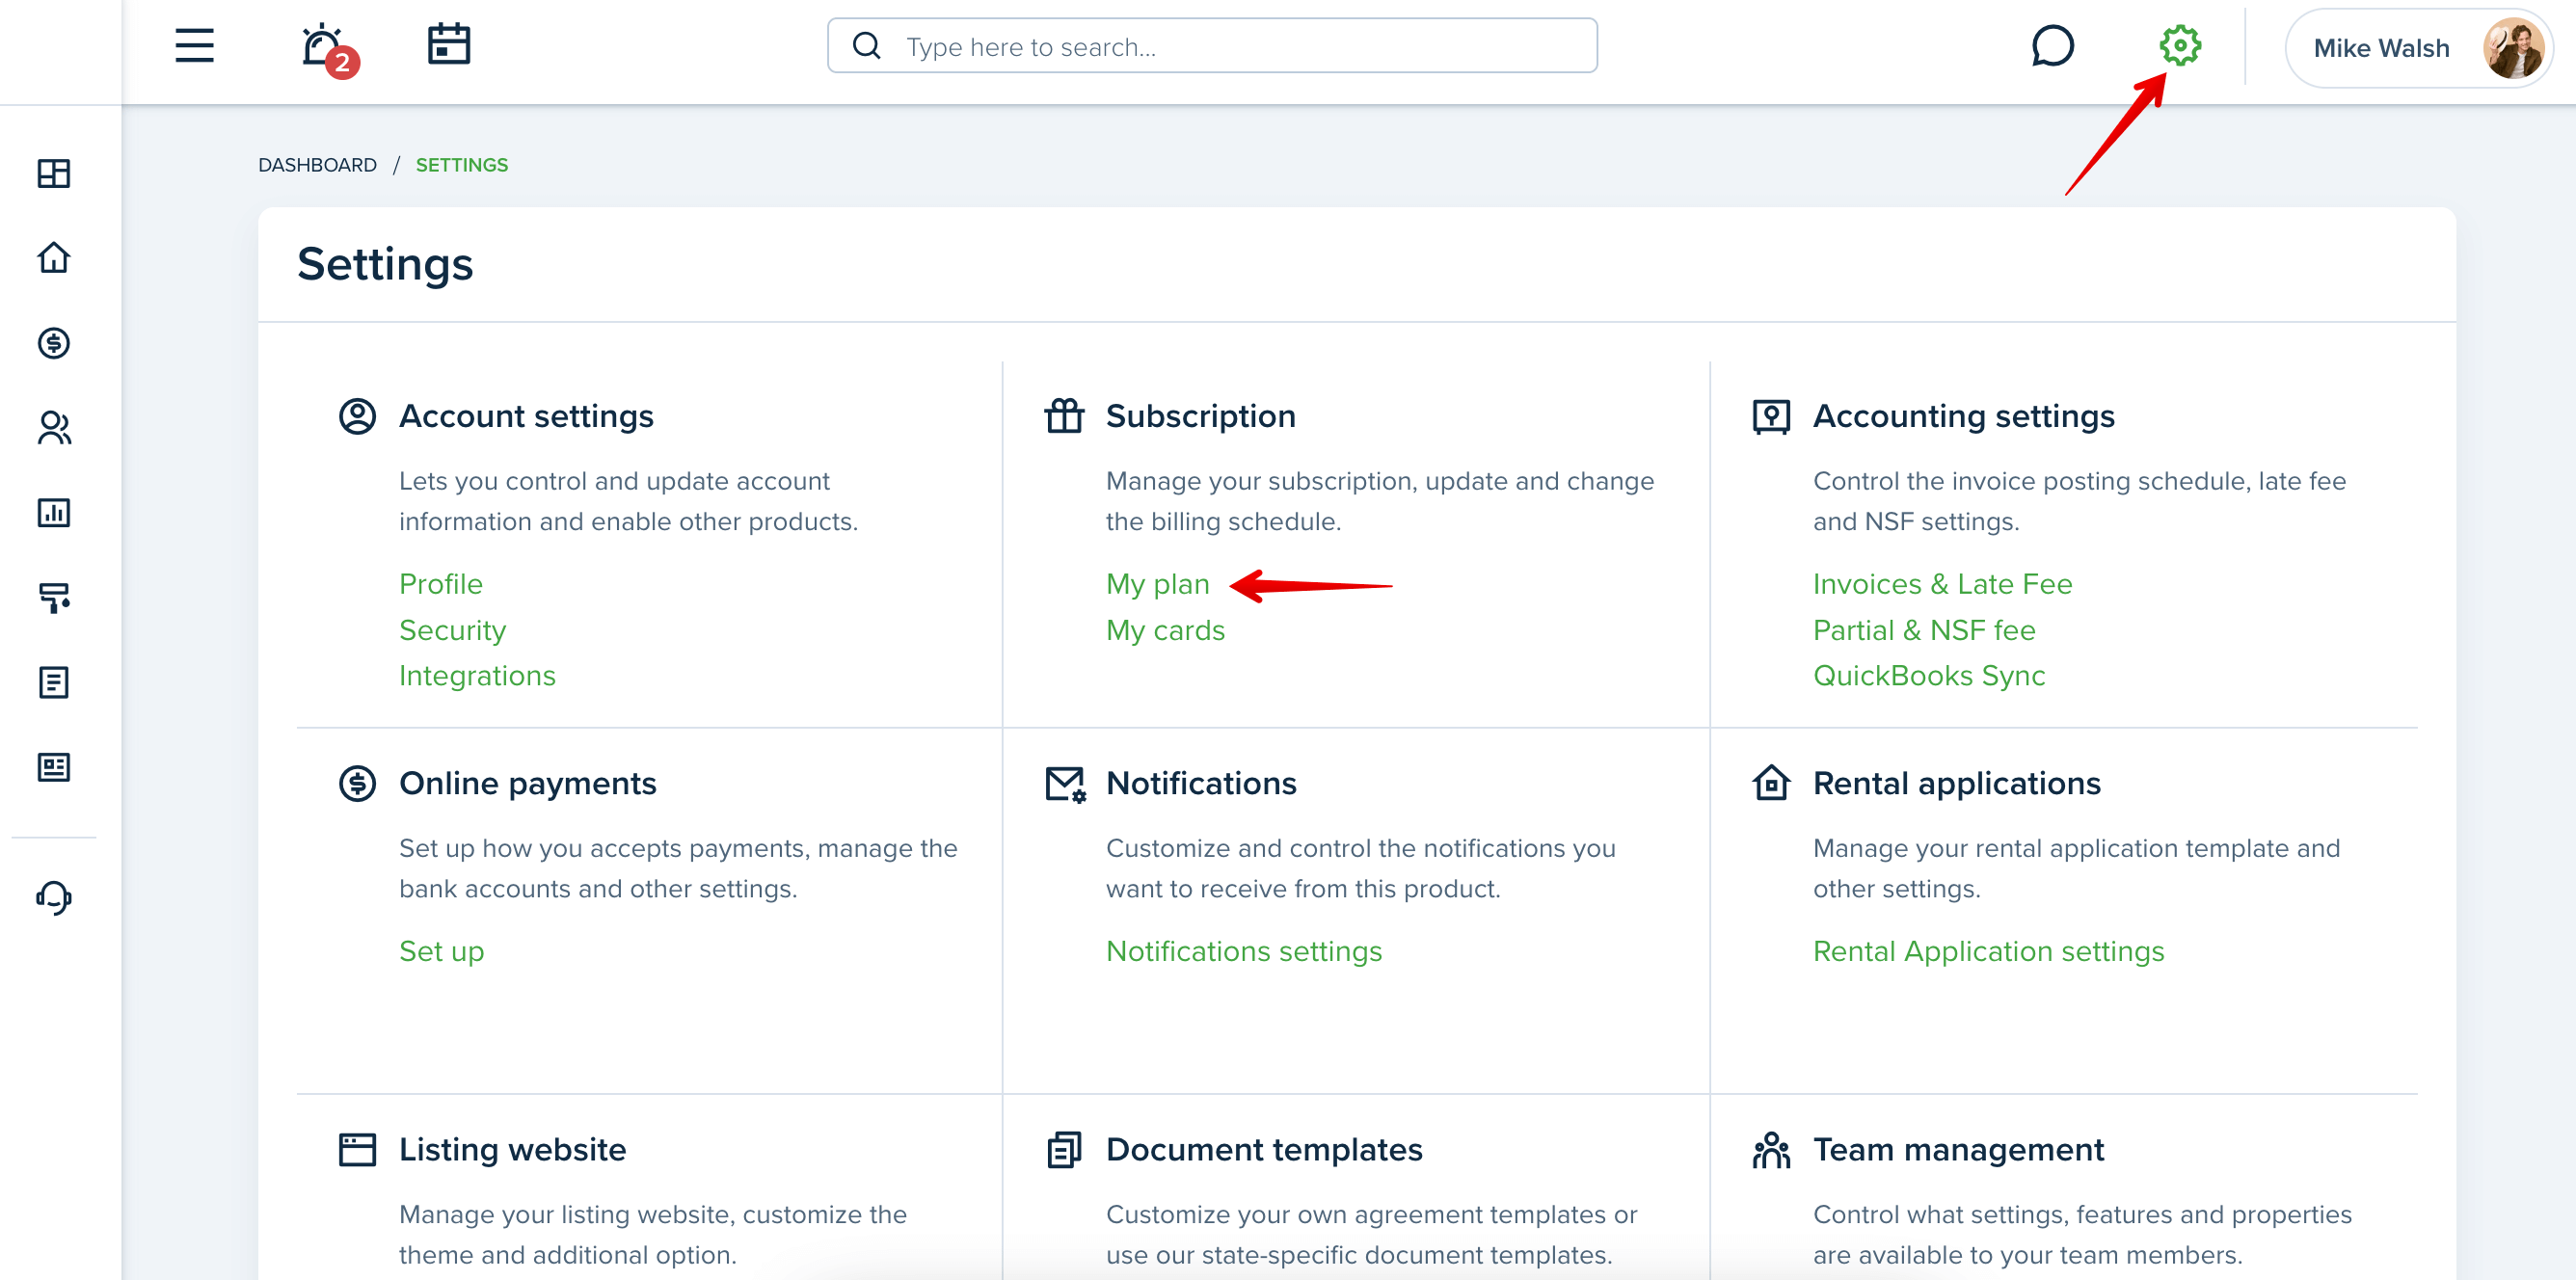This screenshot has width=2576, height=1280.
Task: Click the green settings gear icon
Action: point(2179,46)
